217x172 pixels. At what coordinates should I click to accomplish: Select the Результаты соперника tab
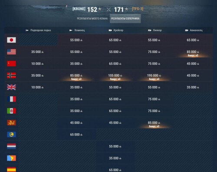[x=125, y=19]
